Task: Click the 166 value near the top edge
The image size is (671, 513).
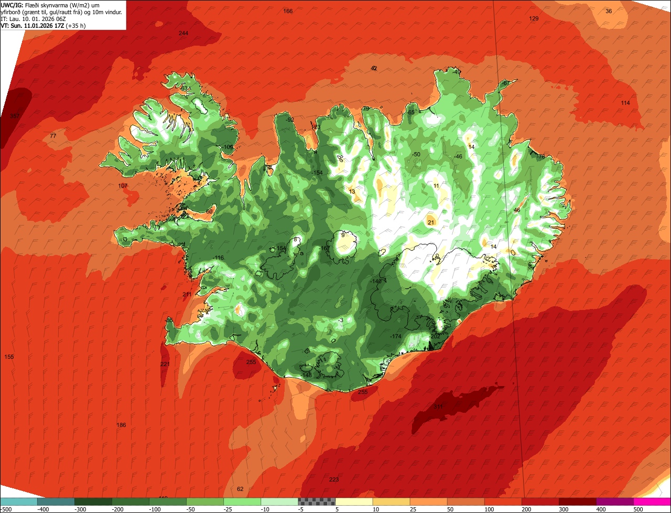Action: coord(288,11)
